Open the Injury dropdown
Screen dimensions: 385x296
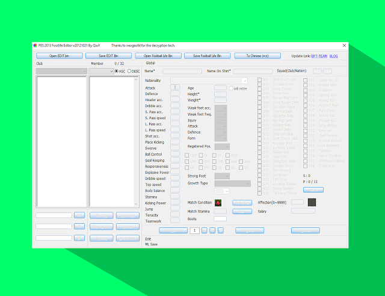click(221, 120)
